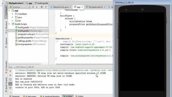Toggle the Build Variants side tool window
Screen dimensions: 172x97
pyautogui.click(x=6, y=85)
